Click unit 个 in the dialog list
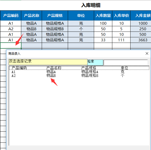151x150 pixels. [x=122, y=76]
